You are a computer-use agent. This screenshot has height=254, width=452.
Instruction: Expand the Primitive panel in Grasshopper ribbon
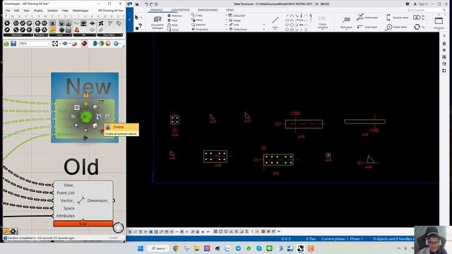point(41,35)
